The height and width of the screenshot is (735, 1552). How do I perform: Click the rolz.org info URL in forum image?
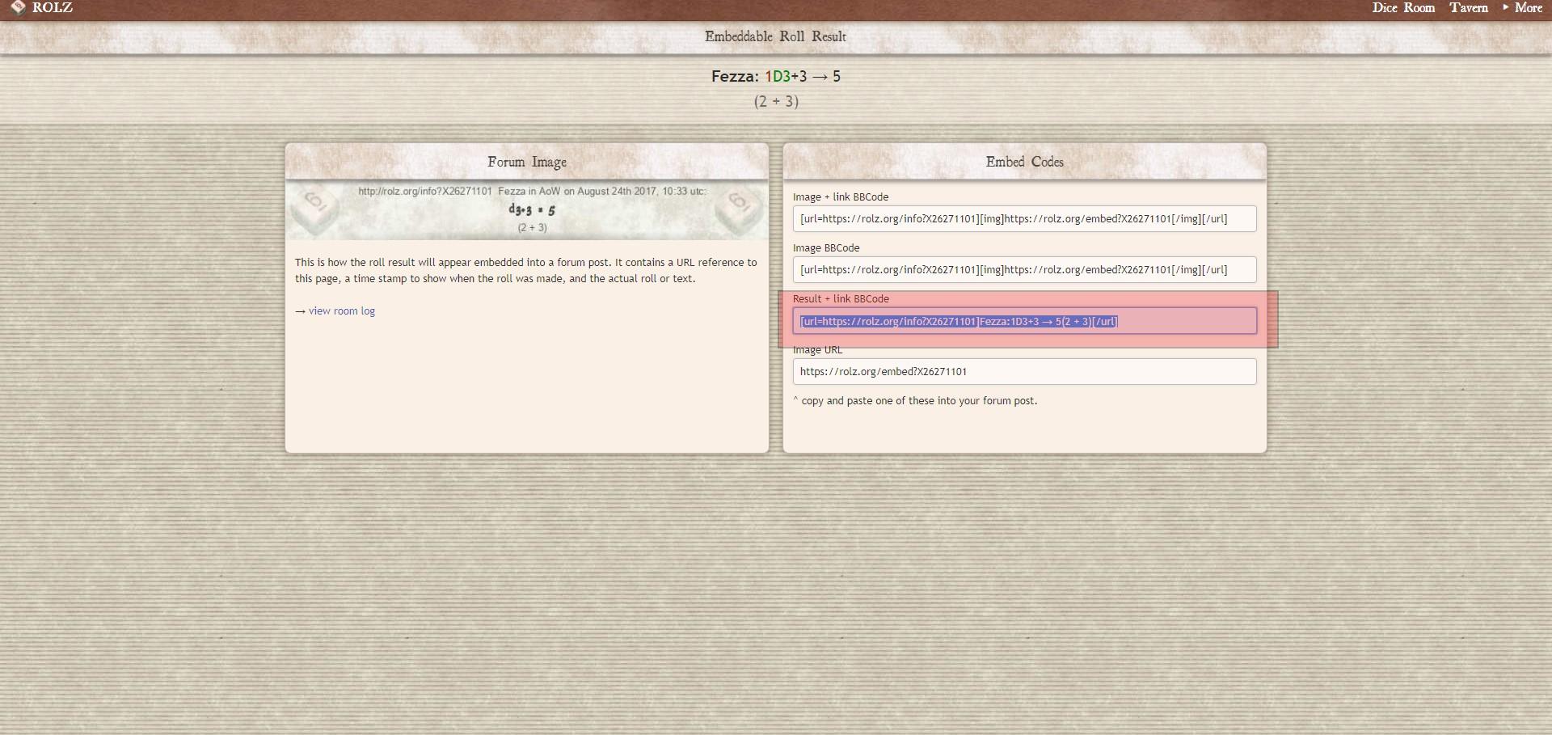pos(425,192)
